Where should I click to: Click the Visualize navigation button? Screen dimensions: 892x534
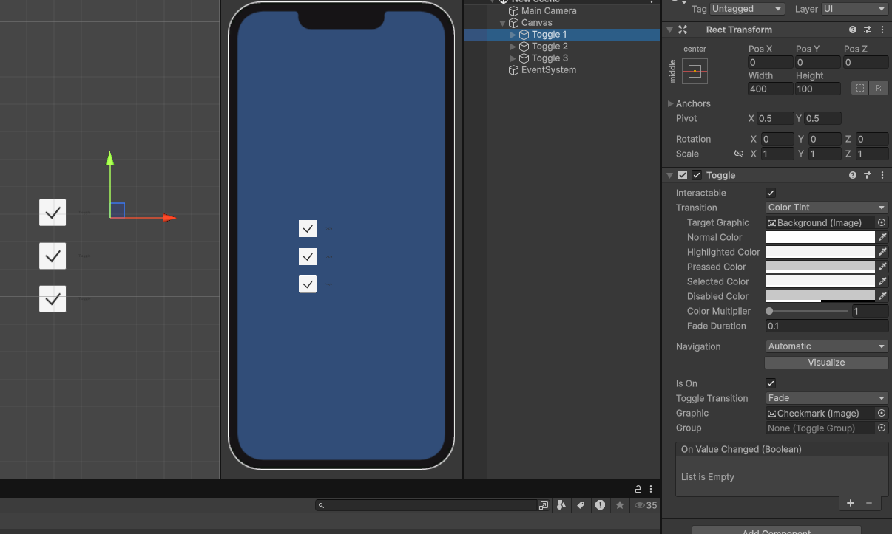tap(826, 363)
